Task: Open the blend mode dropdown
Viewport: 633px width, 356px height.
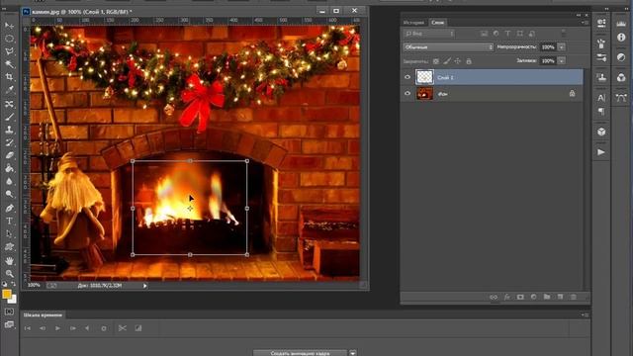Action: point(448,47)
